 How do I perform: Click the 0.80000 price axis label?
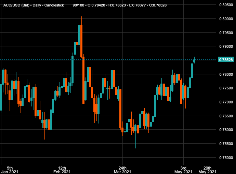tap(226, 19)
